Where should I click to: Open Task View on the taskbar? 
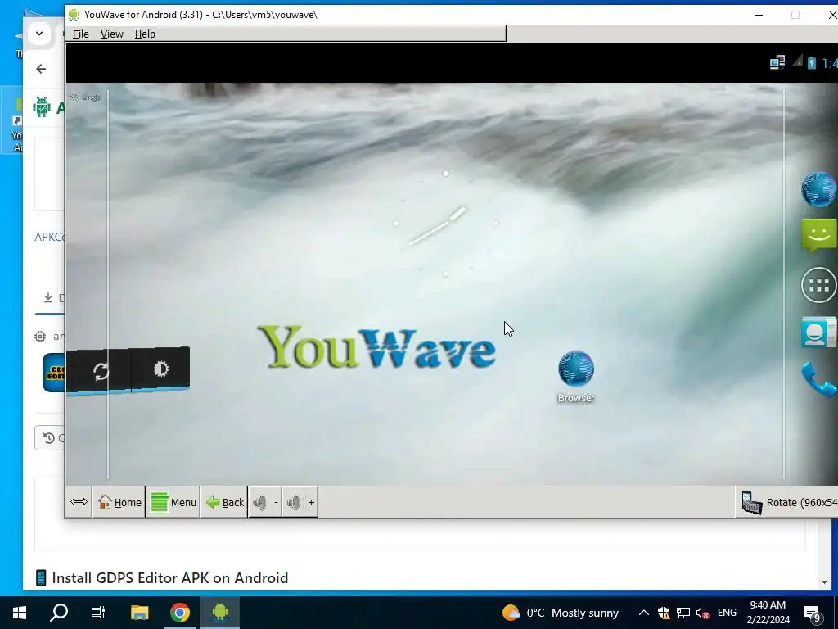click(98, 613)
